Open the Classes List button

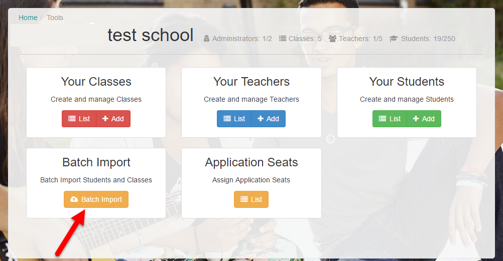(79, 119)
